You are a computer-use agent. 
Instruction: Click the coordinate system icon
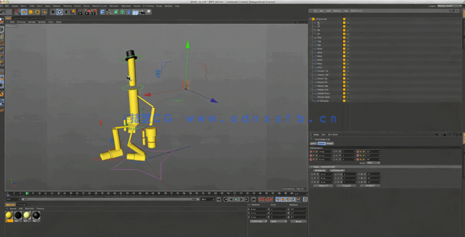[x=72, y=12]
